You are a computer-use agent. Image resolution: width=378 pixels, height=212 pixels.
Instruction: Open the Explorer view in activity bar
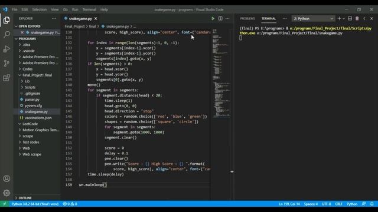(6, 20)
